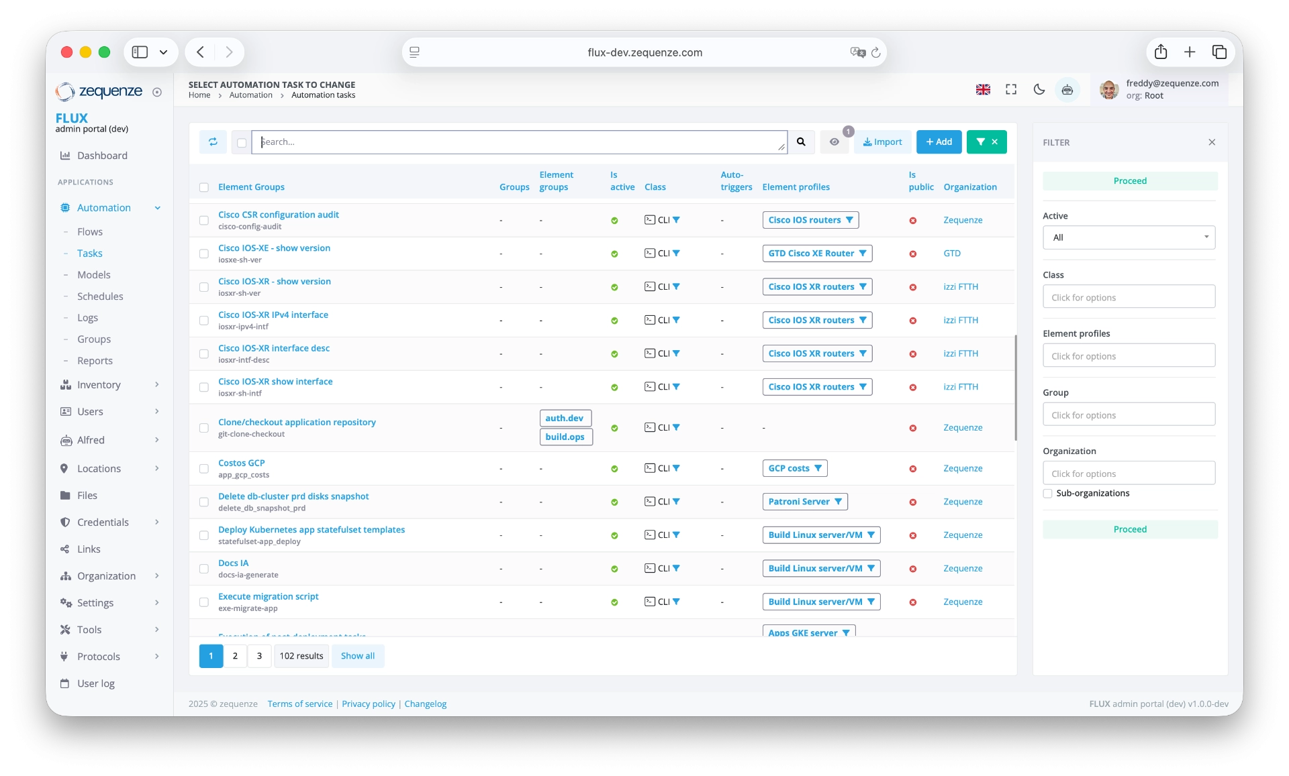The height and width of the screenshot is (776, 1289).
Task: Click the magnifier search button
Action: (x=801, y=142)
